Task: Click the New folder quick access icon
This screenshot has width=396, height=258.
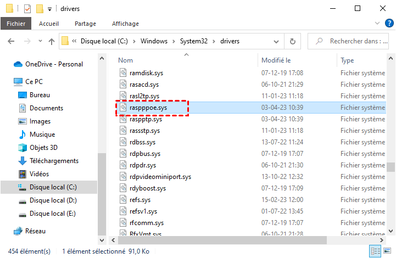Action: click(40, 9)
